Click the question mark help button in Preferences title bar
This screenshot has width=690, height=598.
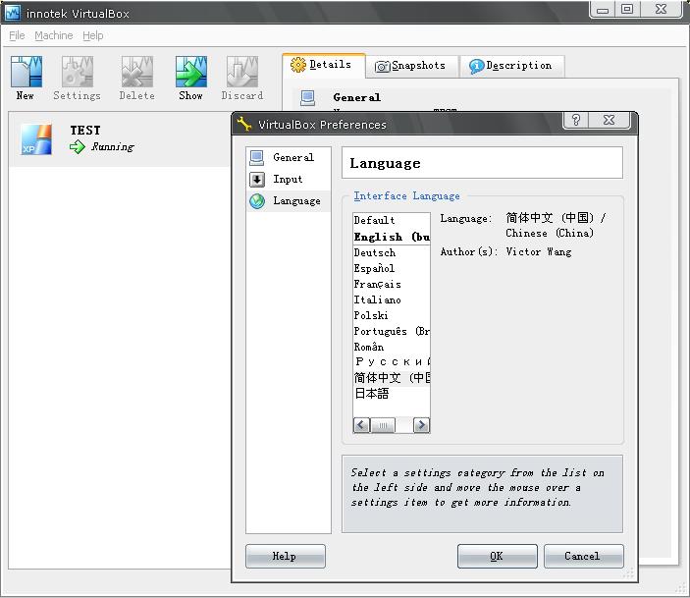[575, 120]
